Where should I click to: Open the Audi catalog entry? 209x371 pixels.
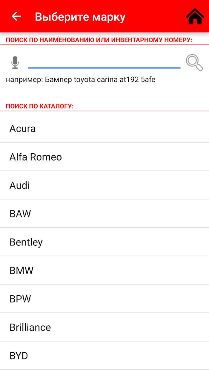click(105, 185)
